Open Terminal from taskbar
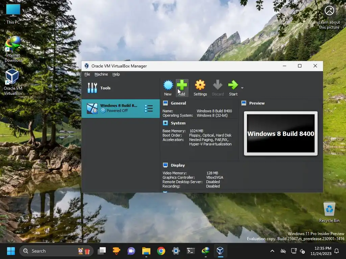The height and width of the screenshot is (259, 346). (x=191, y=251)
